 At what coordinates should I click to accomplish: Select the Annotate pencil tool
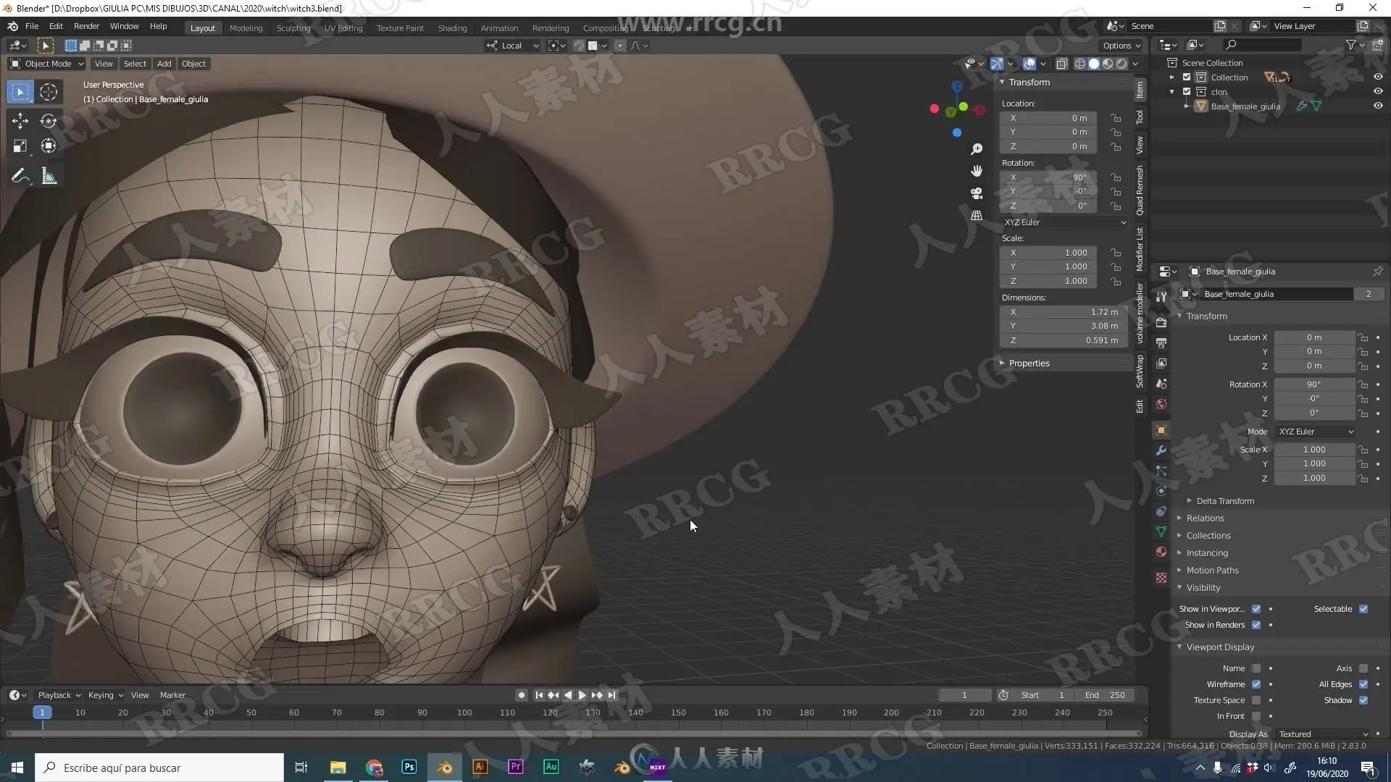point(20,176)
